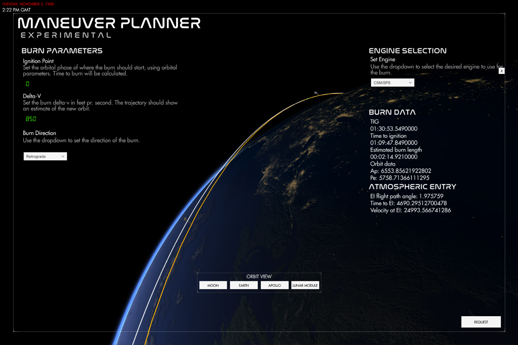Click the ORBIT VIEW label
Viewport: 518px width, 345px height.
click(x=259, y=277)
